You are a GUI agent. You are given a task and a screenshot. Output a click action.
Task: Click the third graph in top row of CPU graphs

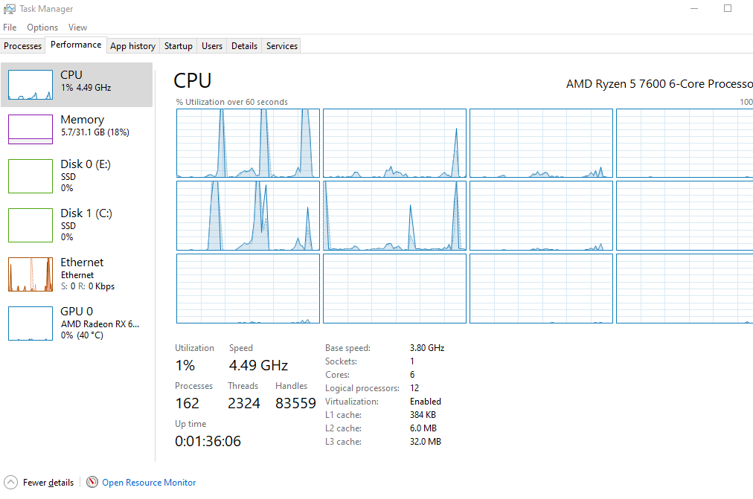tap(541, 143)
